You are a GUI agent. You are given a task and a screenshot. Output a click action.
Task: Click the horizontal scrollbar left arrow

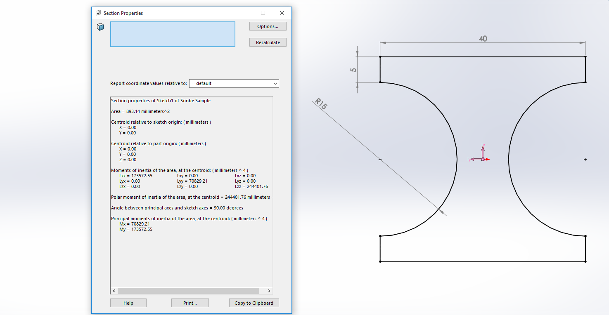pos(114,291)
